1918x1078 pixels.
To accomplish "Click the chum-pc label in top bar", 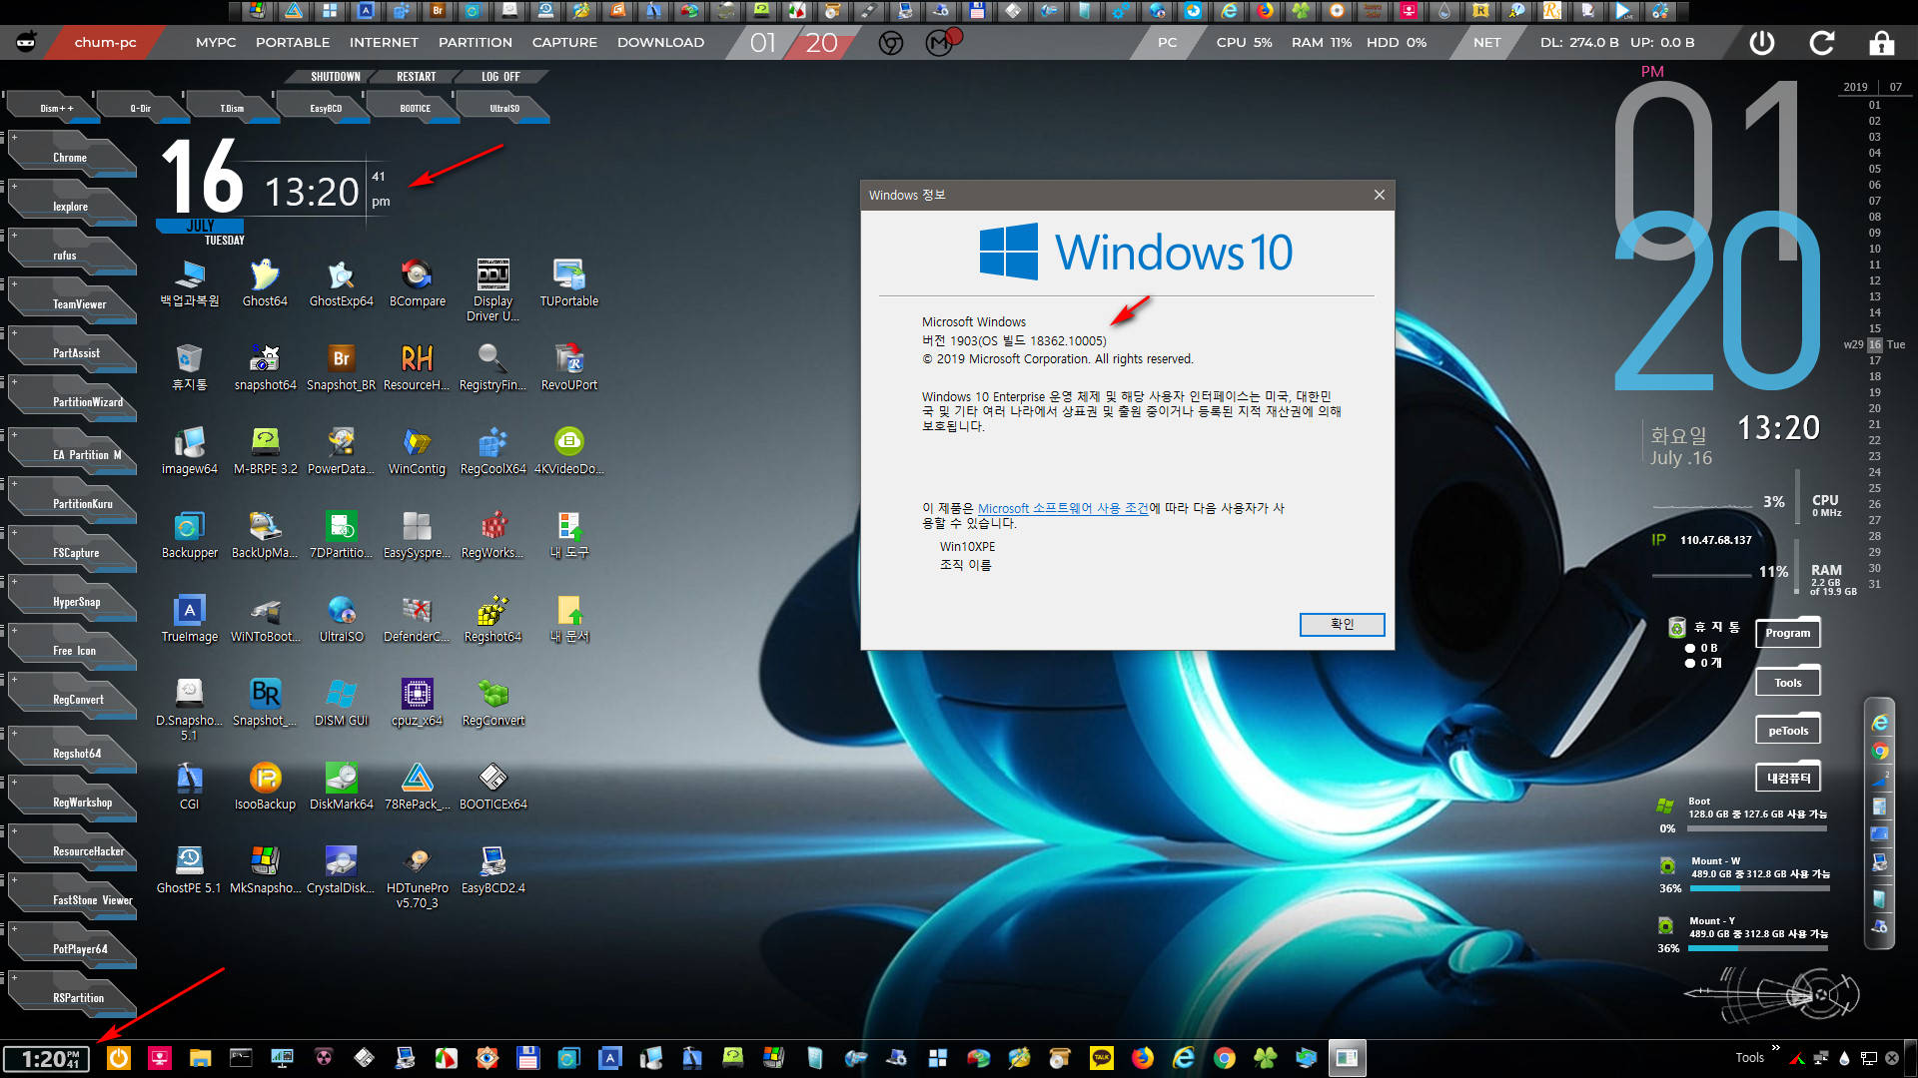I will [x=105, y=43].
